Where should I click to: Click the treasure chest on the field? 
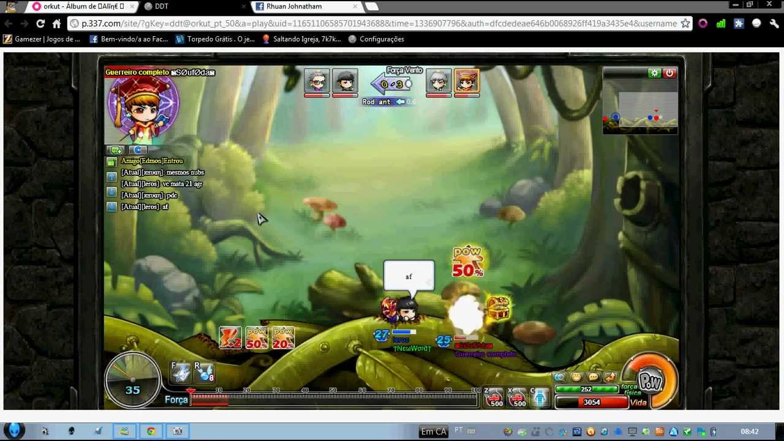click(x=498, y=308)
